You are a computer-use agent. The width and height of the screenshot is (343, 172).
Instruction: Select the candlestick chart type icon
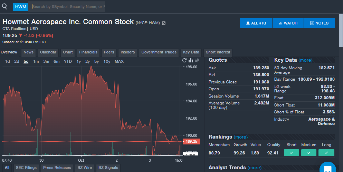pyautogui.click(x=197, y=61)
